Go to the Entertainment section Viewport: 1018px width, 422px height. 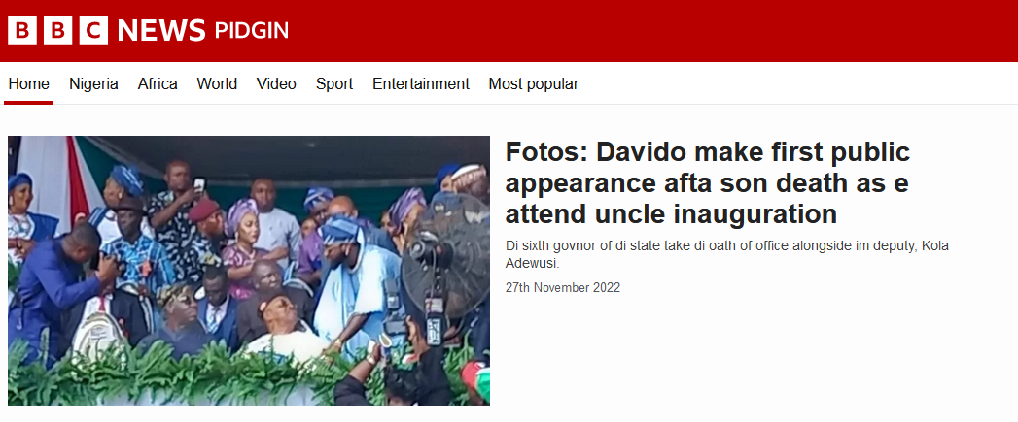point(421,83)
